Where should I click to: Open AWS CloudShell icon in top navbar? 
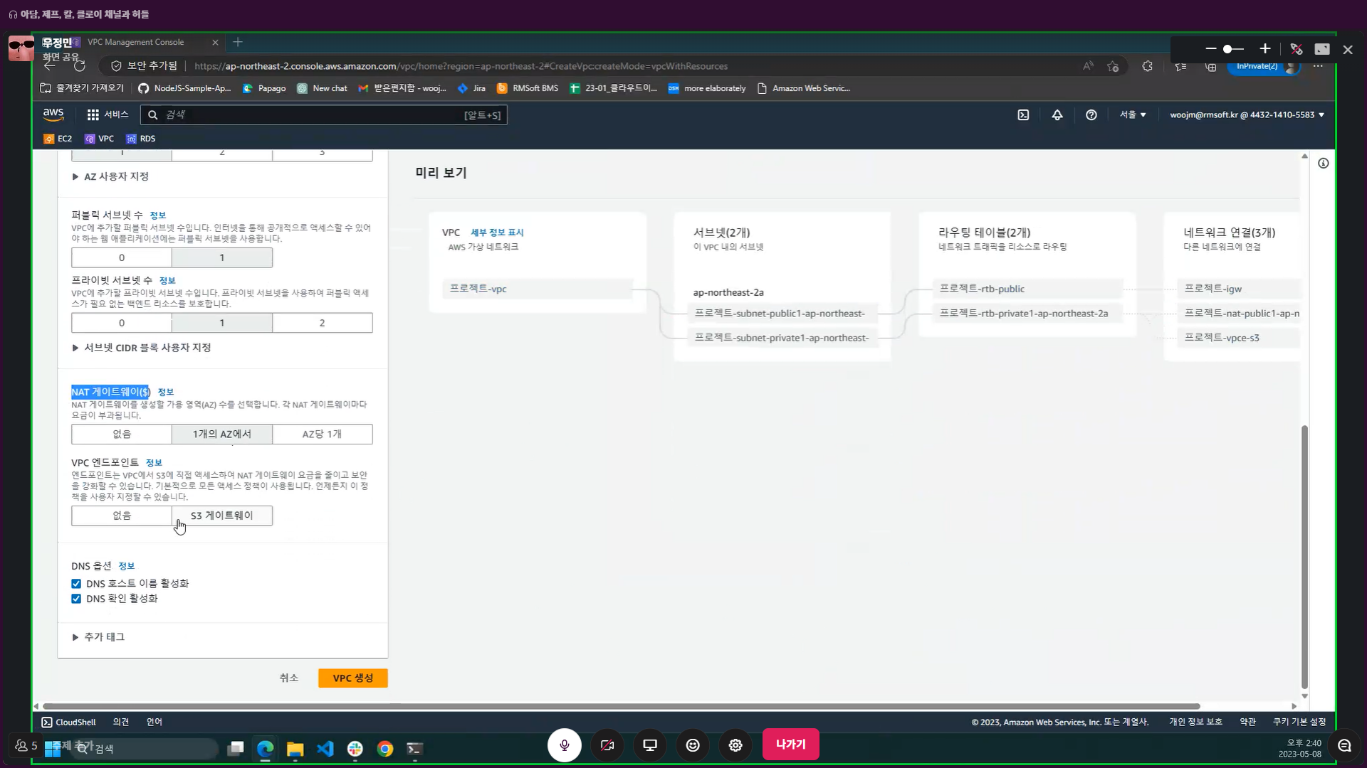click(1023, 115)
